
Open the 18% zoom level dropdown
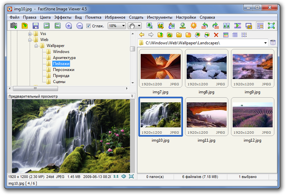pos(117,26)
